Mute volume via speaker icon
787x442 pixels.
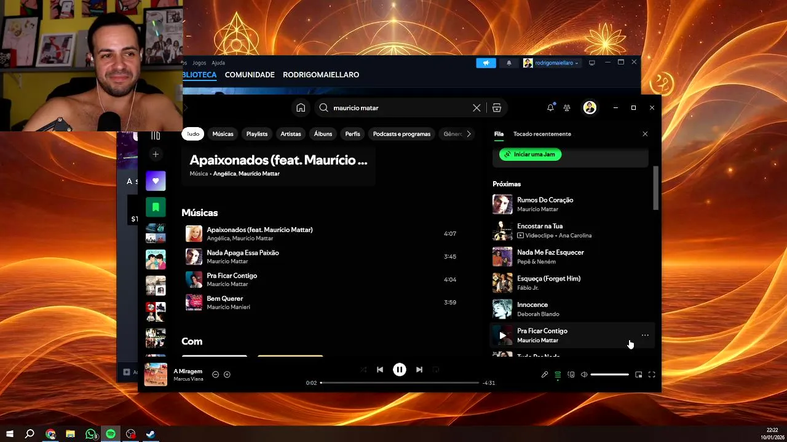coord(584,374)
